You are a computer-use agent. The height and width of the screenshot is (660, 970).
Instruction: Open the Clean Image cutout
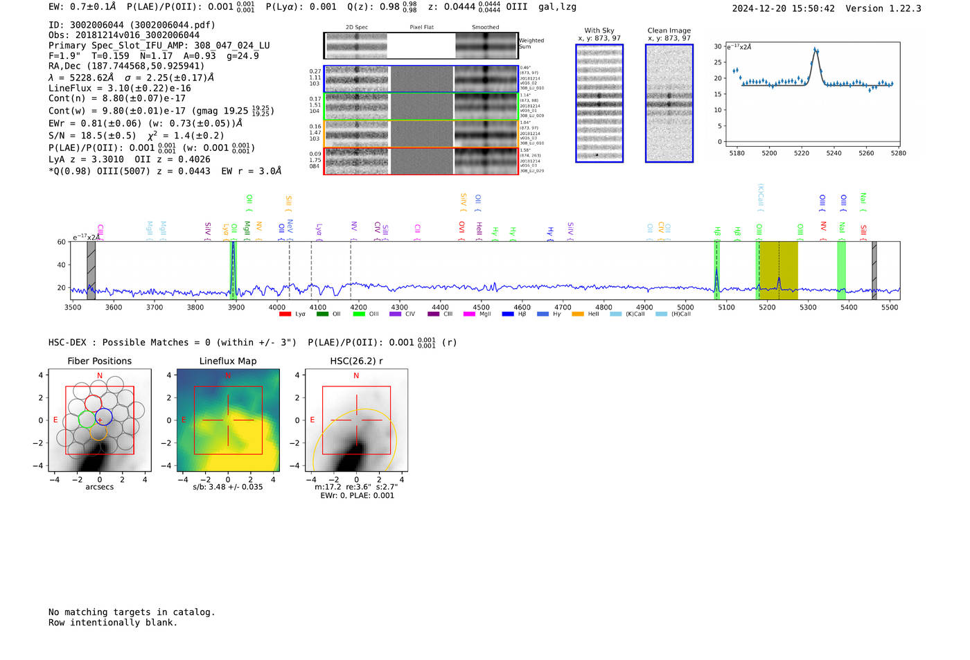point(669,103)
